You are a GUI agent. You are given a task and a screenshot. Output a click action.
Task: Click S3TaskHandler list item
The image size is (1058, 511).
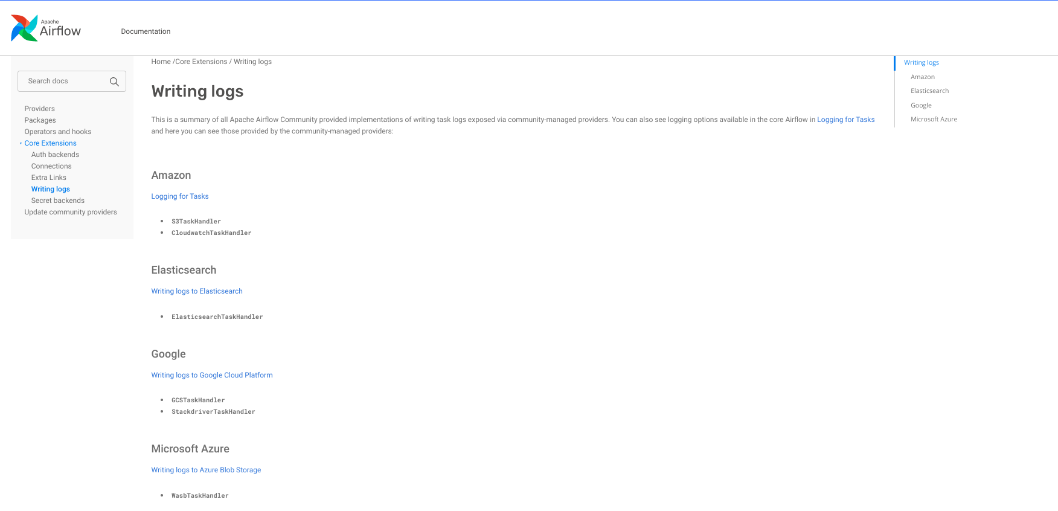coord(196,222)
